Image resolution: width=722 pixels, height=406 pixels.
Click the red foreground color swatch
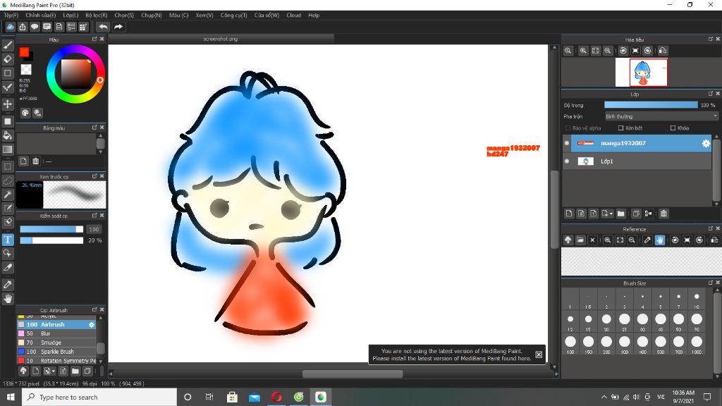coord(24,52)
